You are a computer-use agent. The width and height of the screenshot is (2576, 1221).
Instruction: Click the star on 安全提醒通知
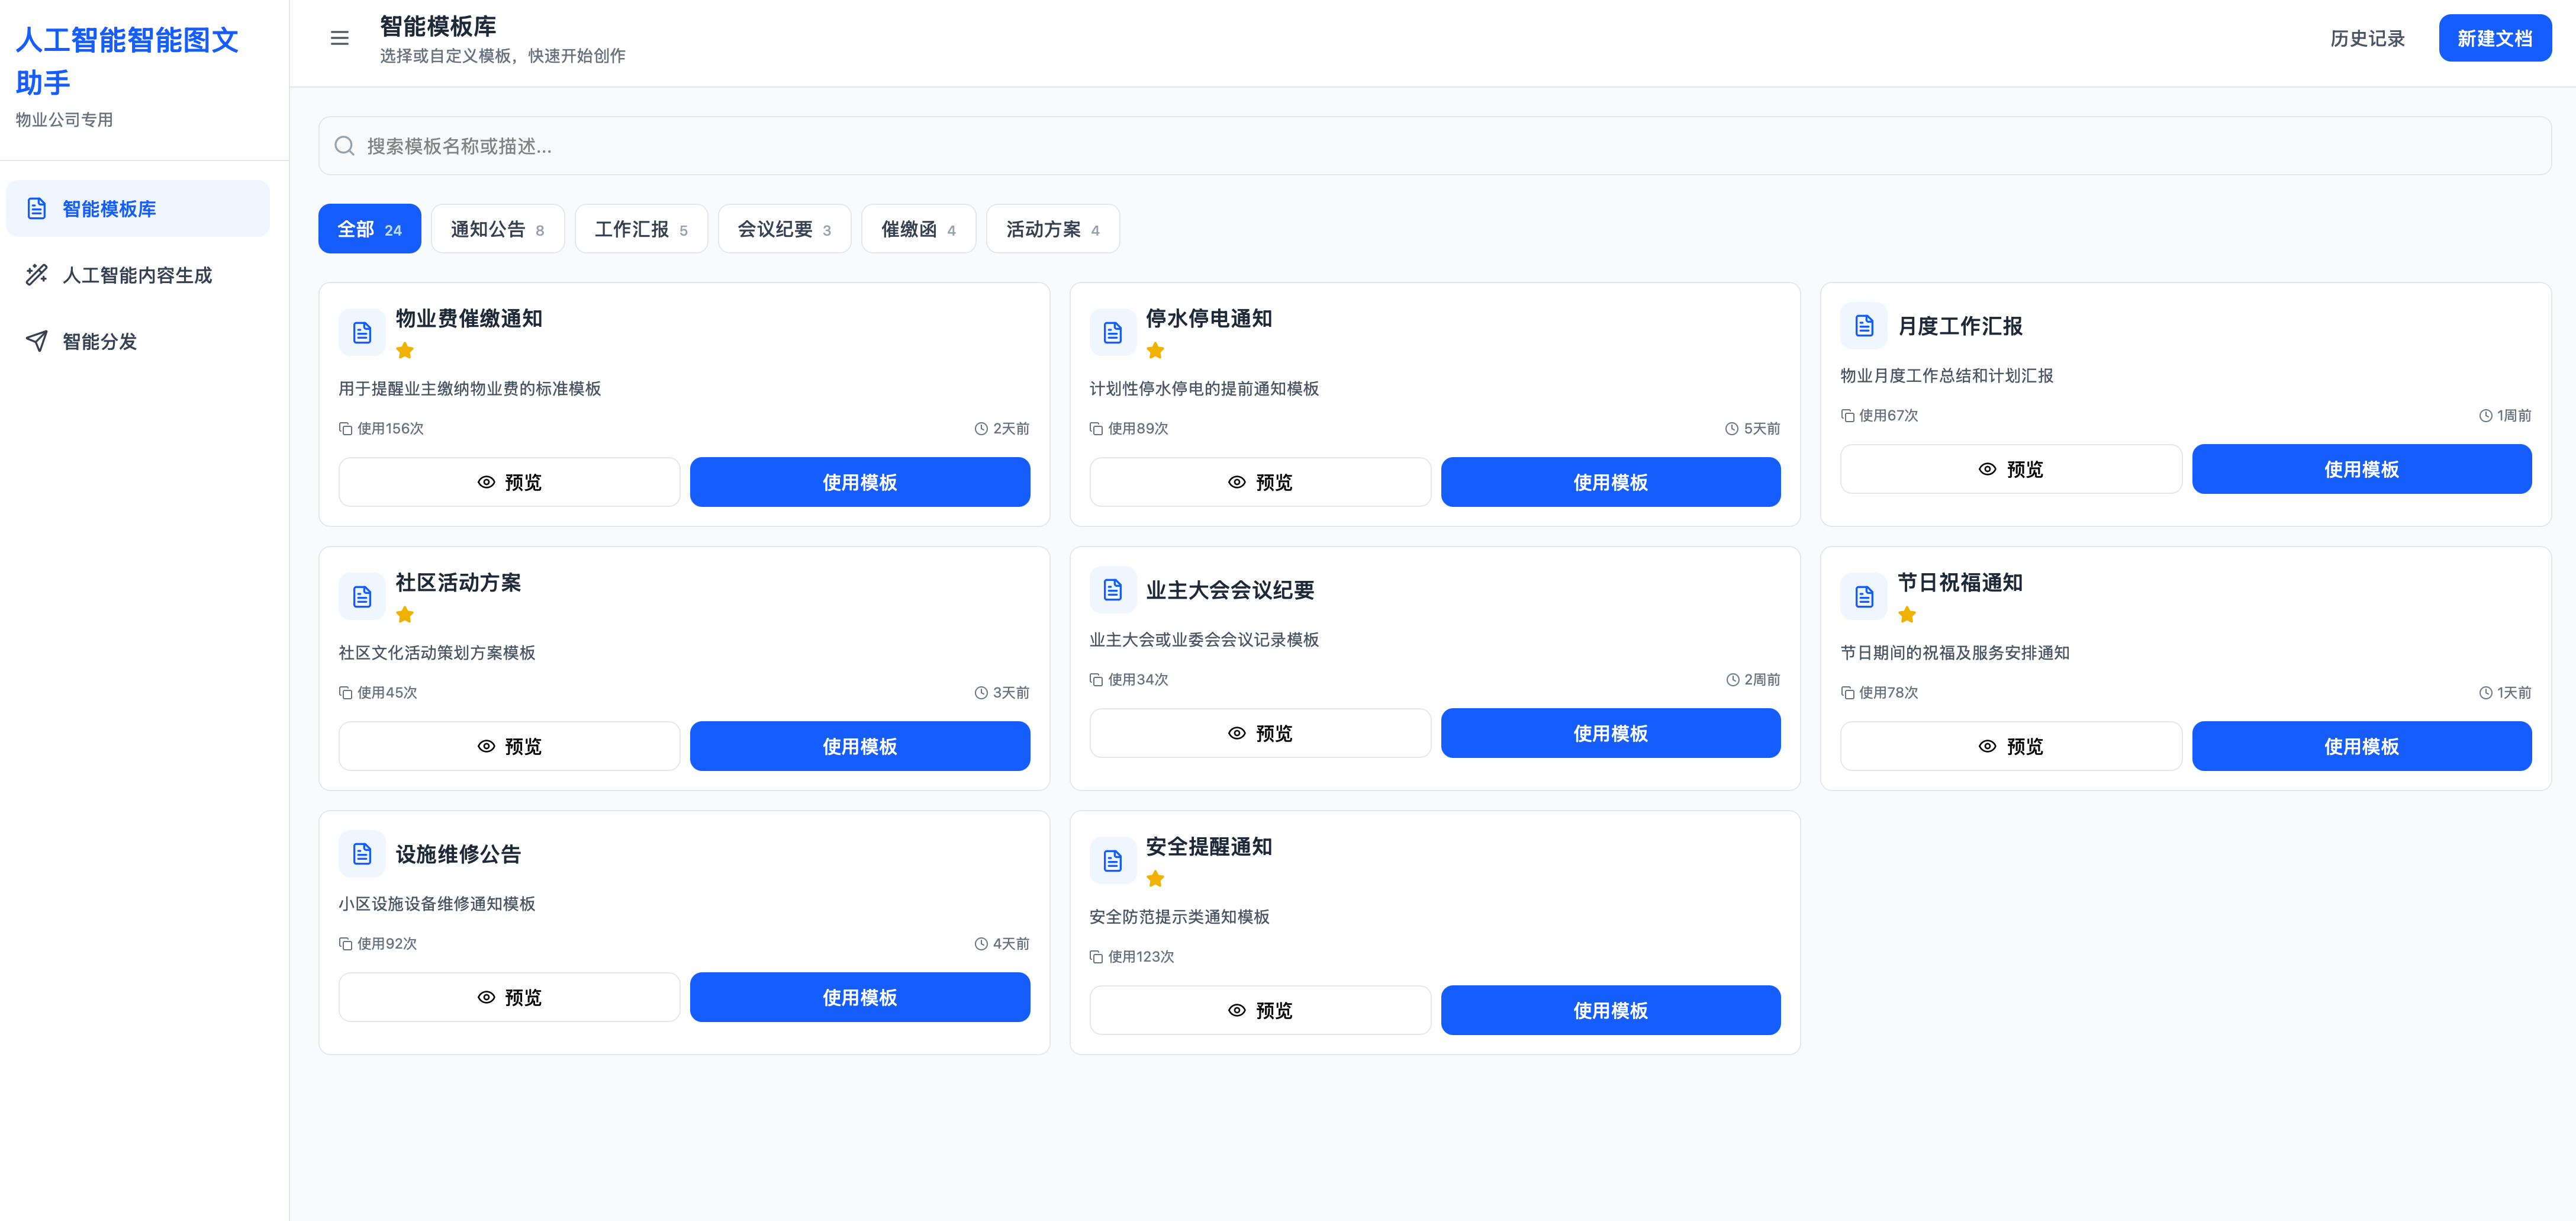pos(1155,878)
